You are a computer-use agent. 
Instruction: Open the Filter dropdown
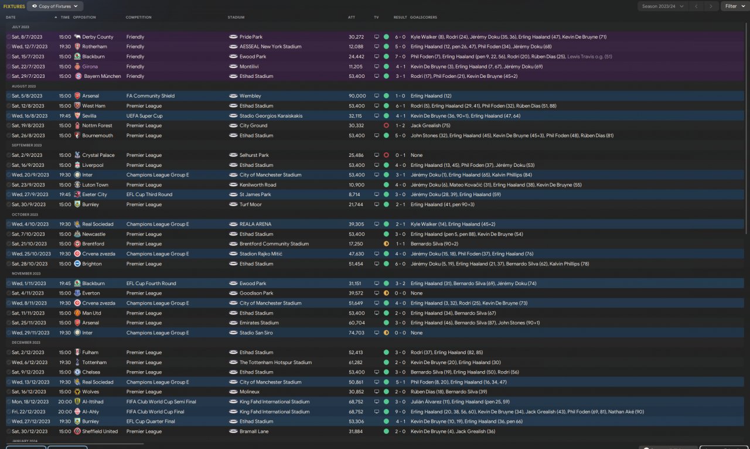tap(734, 6)
